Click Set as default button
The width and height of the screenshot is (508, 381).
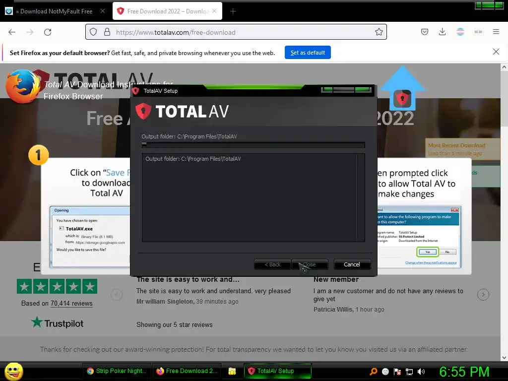click(x=308, y=53)
